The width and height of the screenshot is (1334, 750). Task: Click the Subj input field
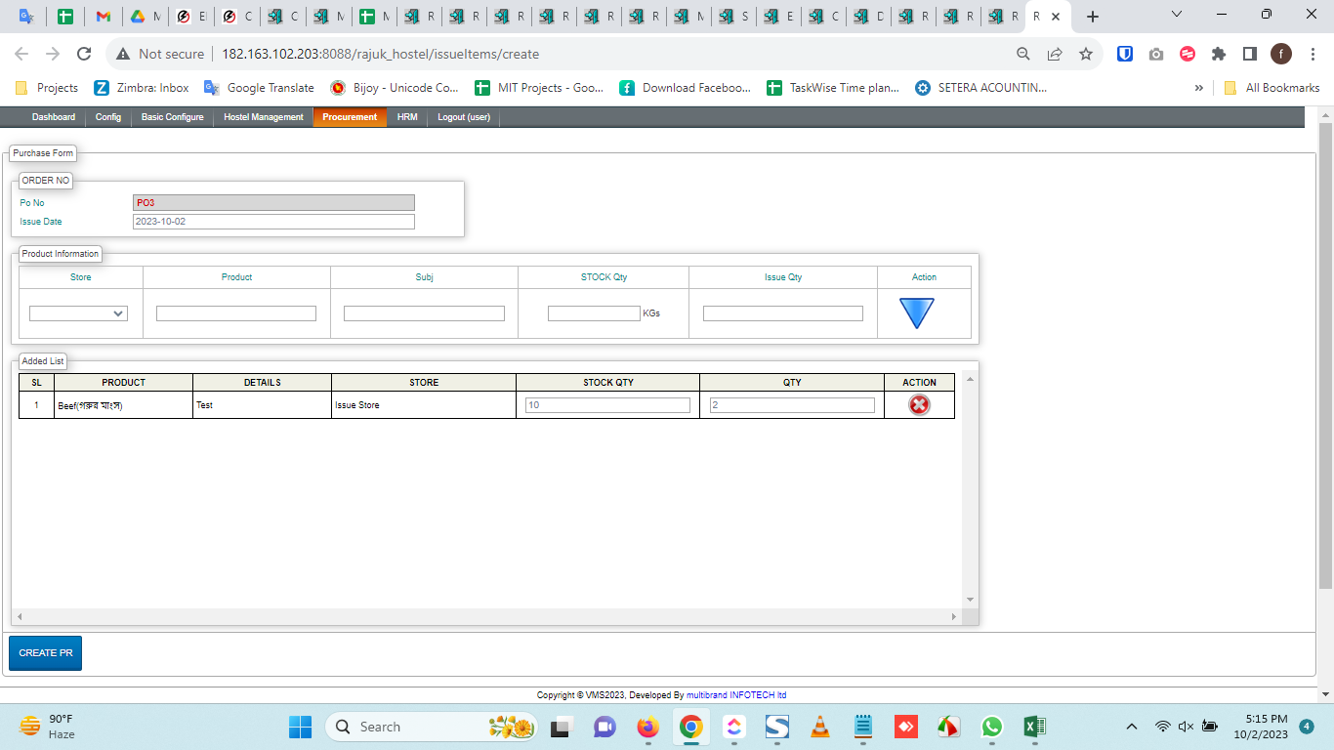click(424, 313)
